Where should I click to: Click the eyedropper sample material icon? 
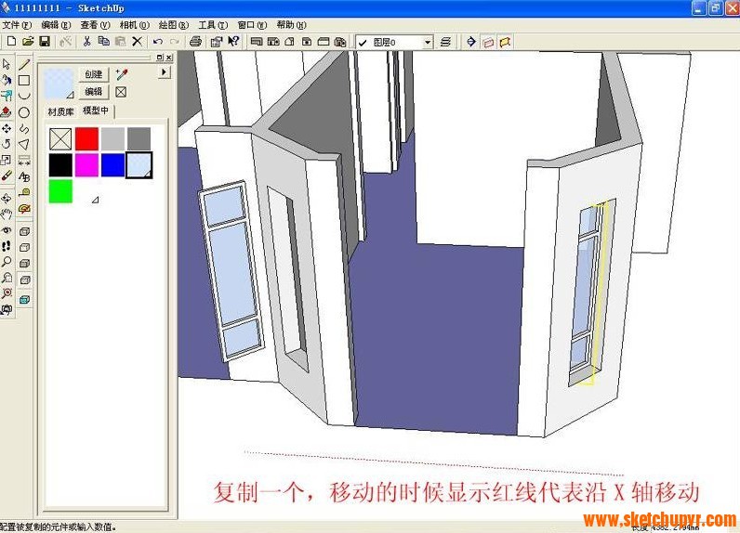click(121, 73)
